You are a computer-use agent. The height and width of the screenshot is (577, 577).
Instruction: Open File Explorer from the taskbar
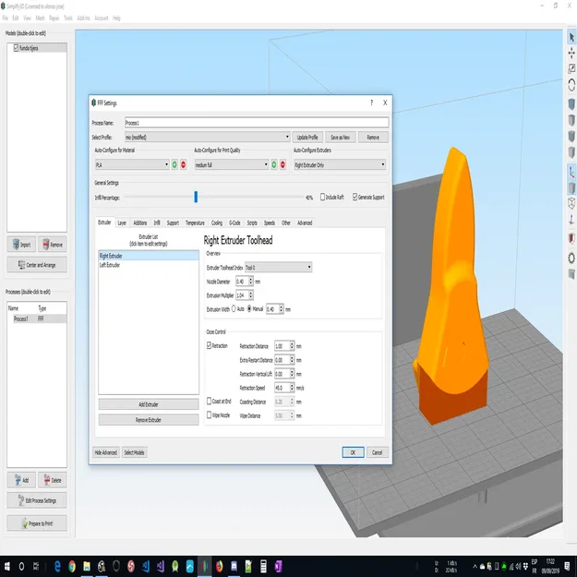tap(87, 566)
